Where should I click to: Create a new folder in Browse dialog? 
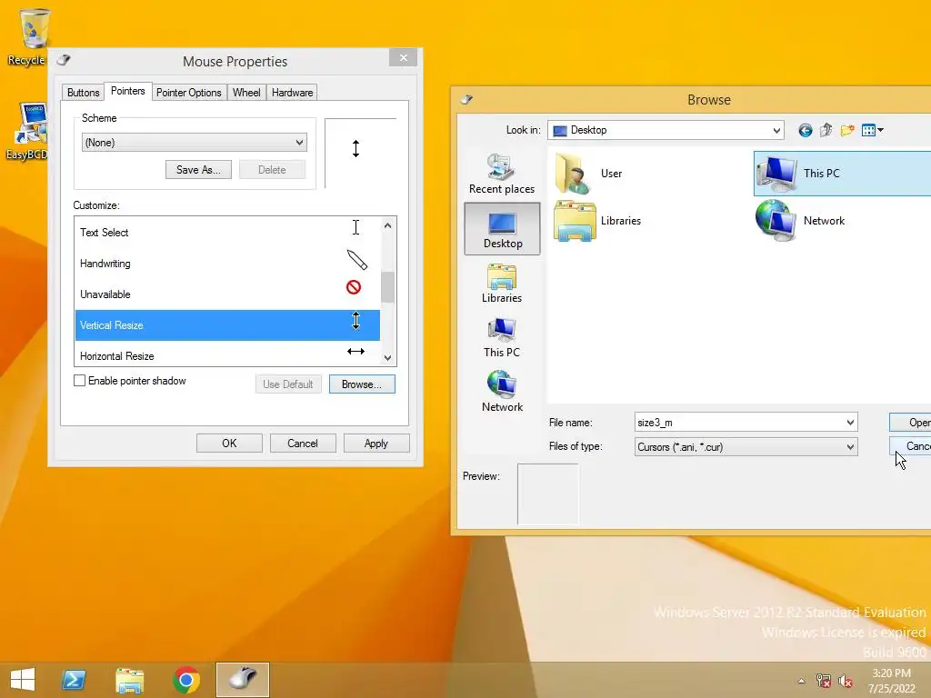[x=847, y=130]
